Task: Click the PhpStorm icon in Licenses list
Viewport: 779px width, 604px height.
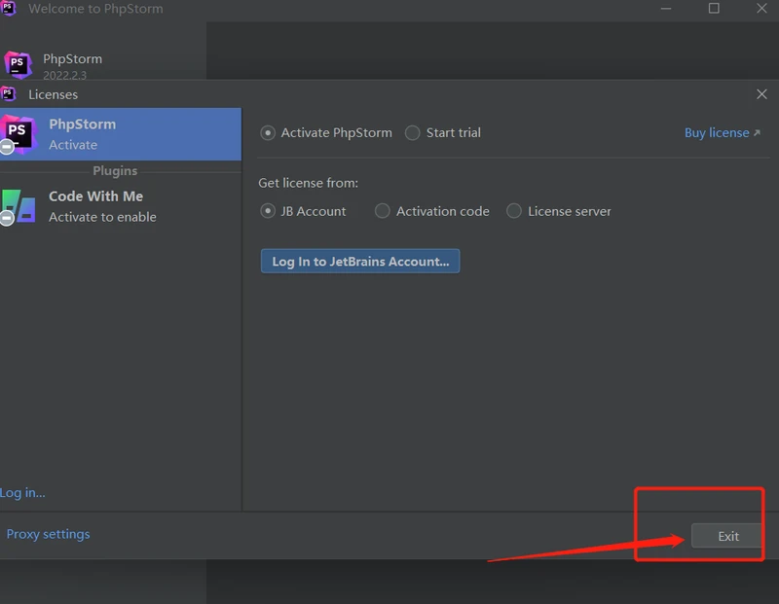Action: (x=18, y=133)
